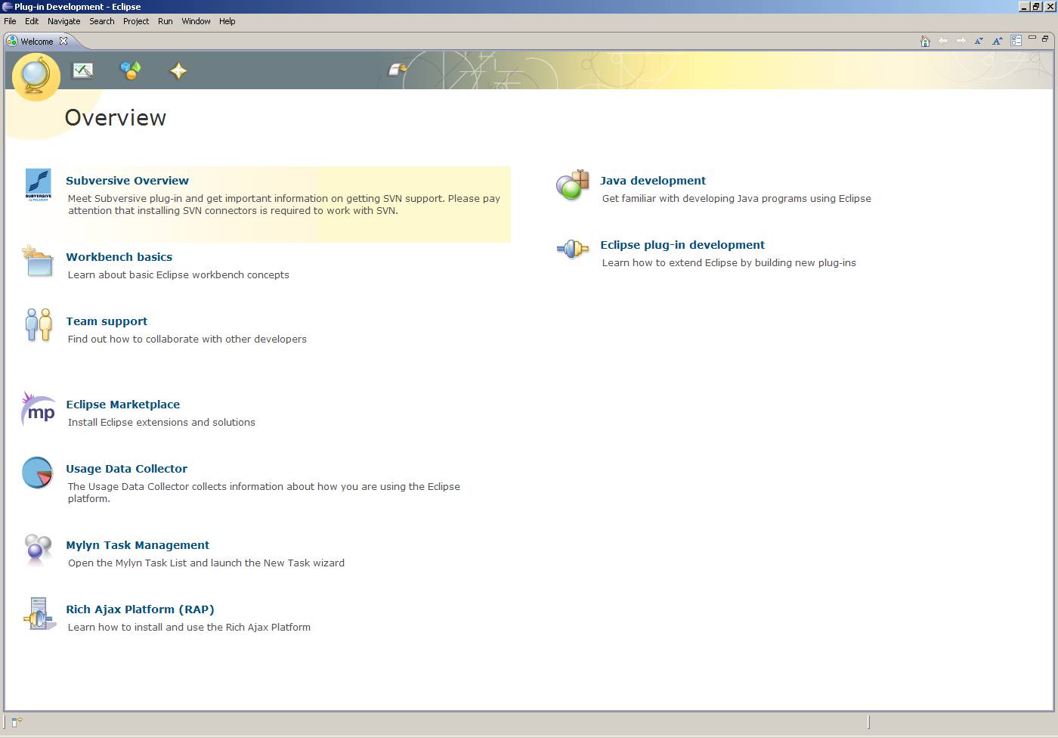Click the Usage Data Collector pie icon
1058x738 pixels.
click(x=37, y=473)
